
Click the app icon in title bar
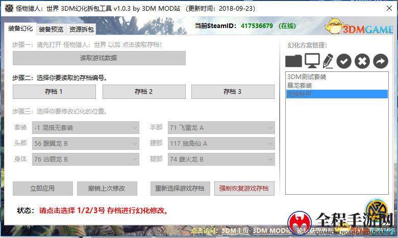9,8
